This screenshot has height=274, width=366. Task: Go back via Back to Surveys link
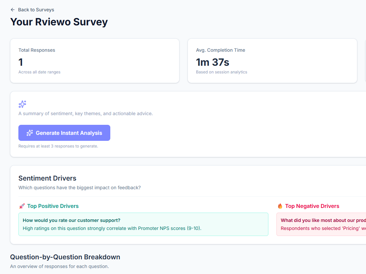pos(36,10)
